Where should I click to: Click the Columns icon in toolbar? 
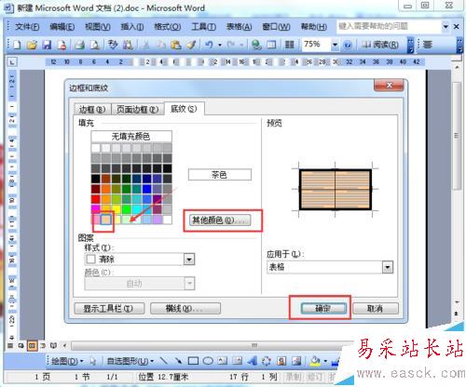(290, 45)
